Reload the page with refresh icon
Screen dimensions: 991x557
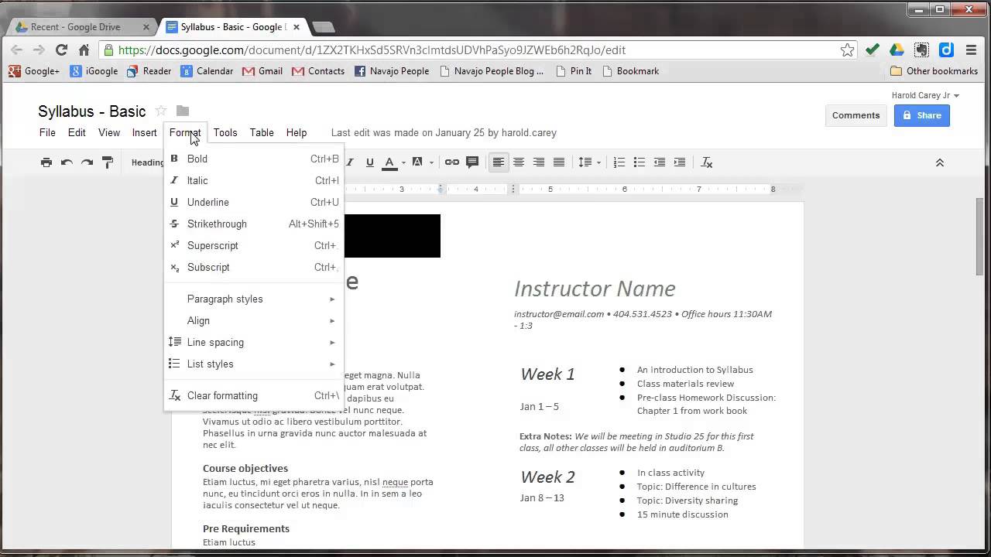point(61,50)
